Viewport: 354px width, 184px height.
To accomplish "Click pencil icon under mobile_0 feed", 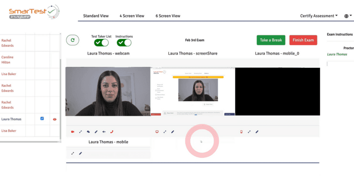I will tap(257, 132).
